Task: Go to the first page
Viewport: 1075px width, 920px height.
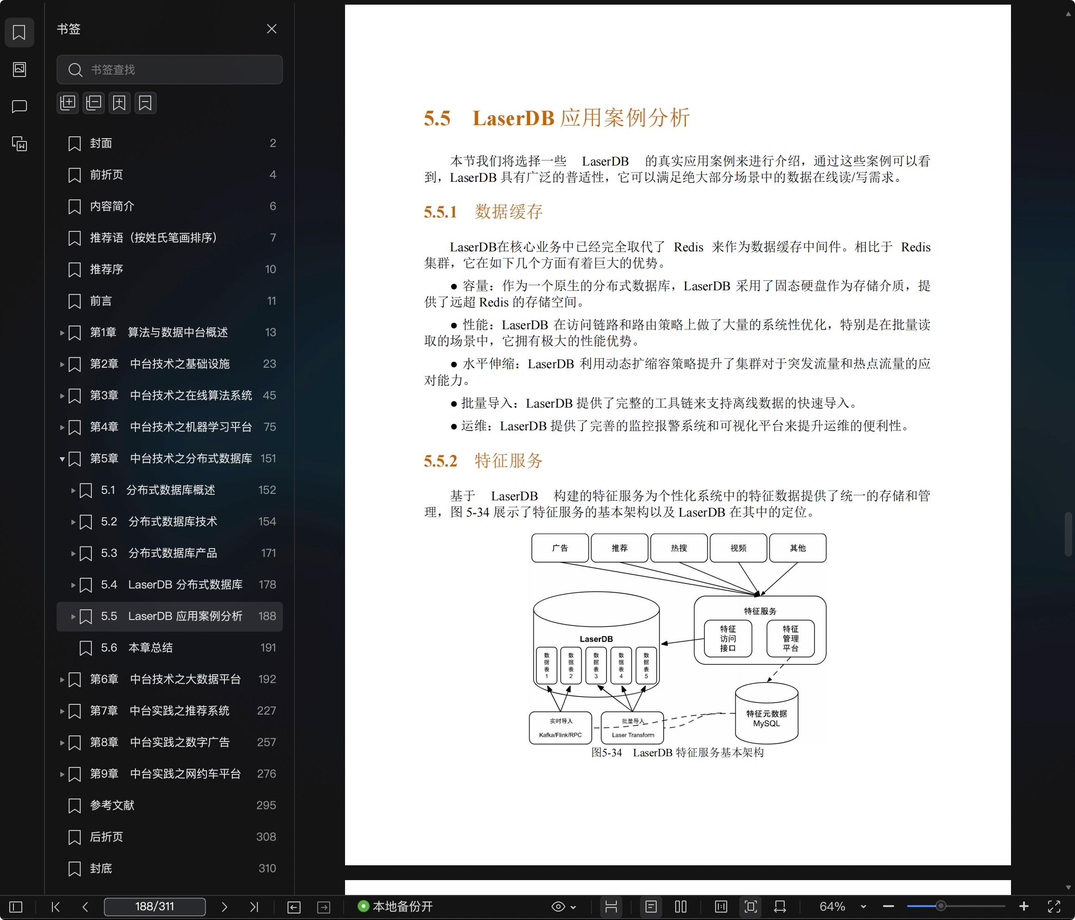Action: pyautogui.click(x=56, y=907)
